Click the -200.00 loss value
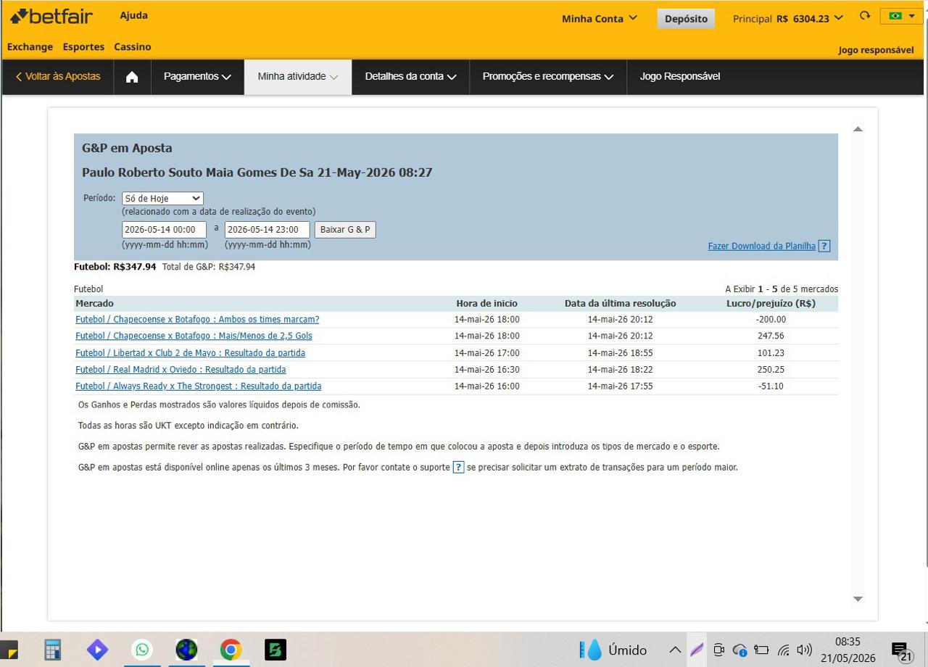The width and height of the screenshot is (928, 667). 771,320
